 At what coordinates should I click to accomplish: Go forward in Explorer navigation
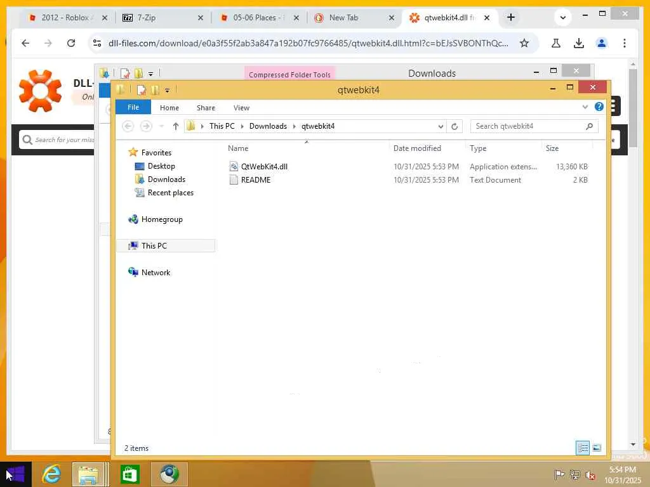[146, 126]
